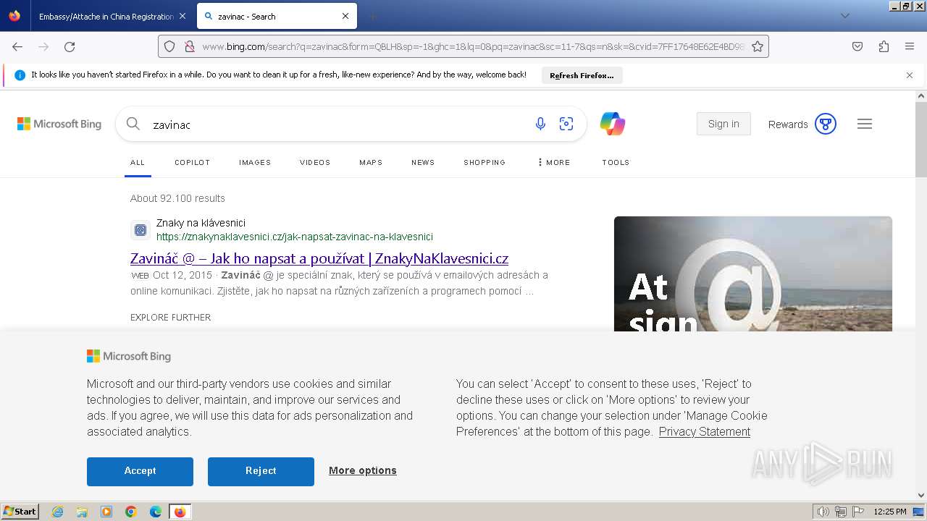Viewport: 927px width, 521px height.
Task: Start voice search with the microphone icon
Action: [540, 124]
